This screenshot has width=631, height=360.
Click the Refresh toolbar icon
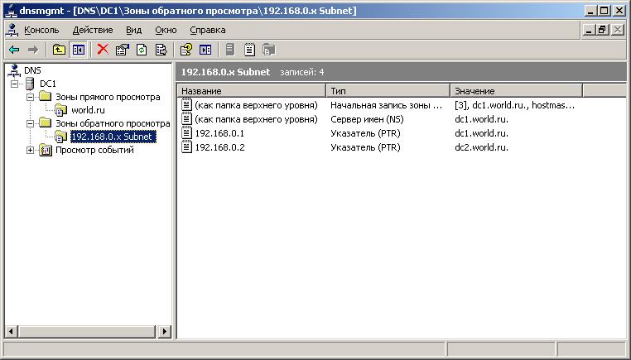[142, 50]
